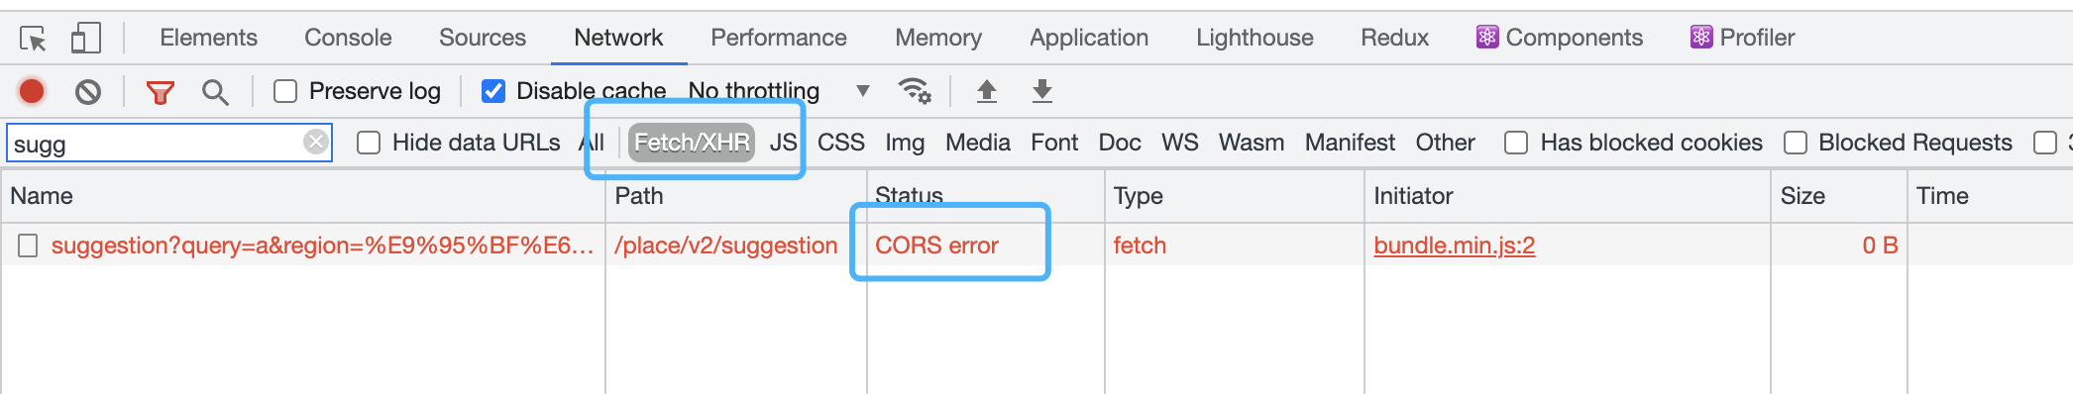Toggle the device toolbar icon

pyautogui.click(x=86, y=39)
